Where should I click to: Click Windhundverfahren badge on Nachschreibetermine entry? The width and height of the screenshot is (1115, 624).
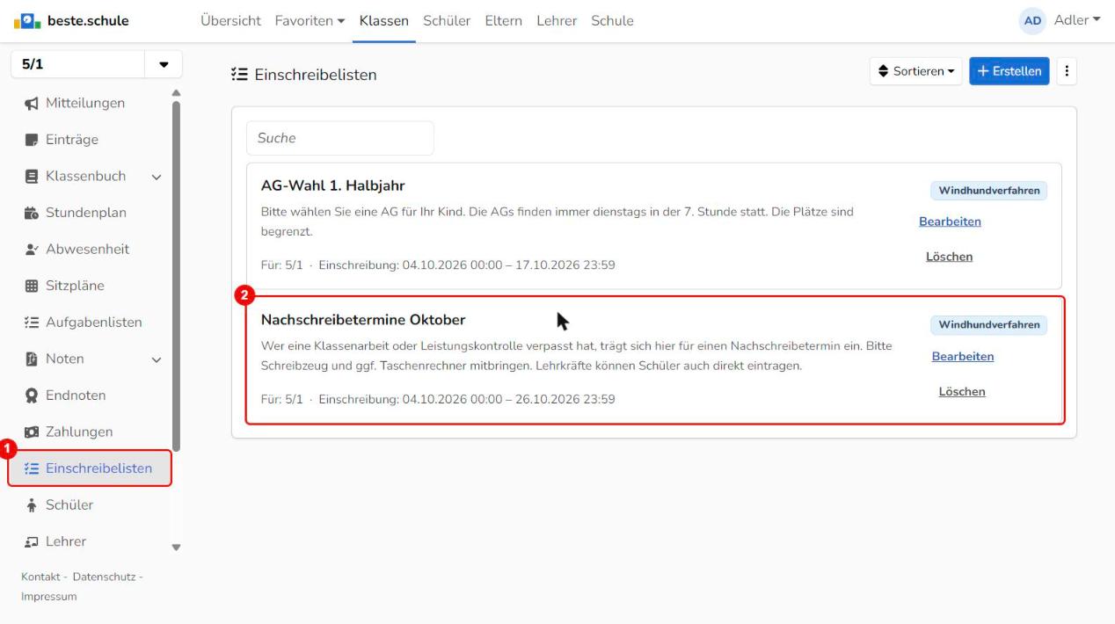[988, 325]
